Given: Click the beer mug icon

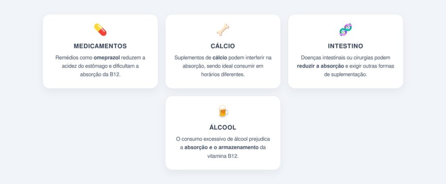Looking at the screenshot, I should tap(223, 111).
